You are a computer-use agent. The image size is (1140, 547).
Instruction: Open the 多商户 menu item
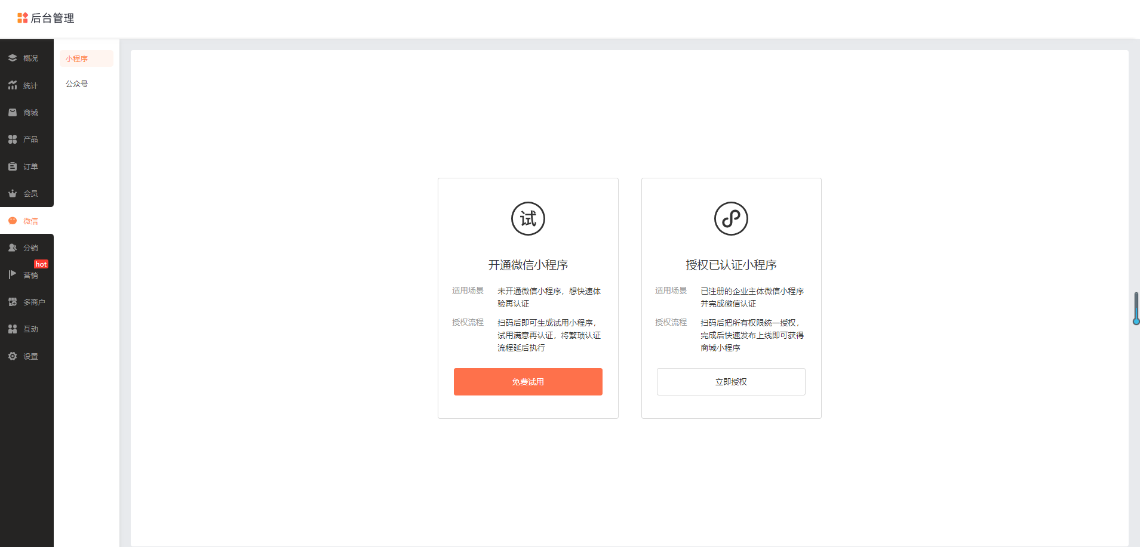tap(27, 302)
